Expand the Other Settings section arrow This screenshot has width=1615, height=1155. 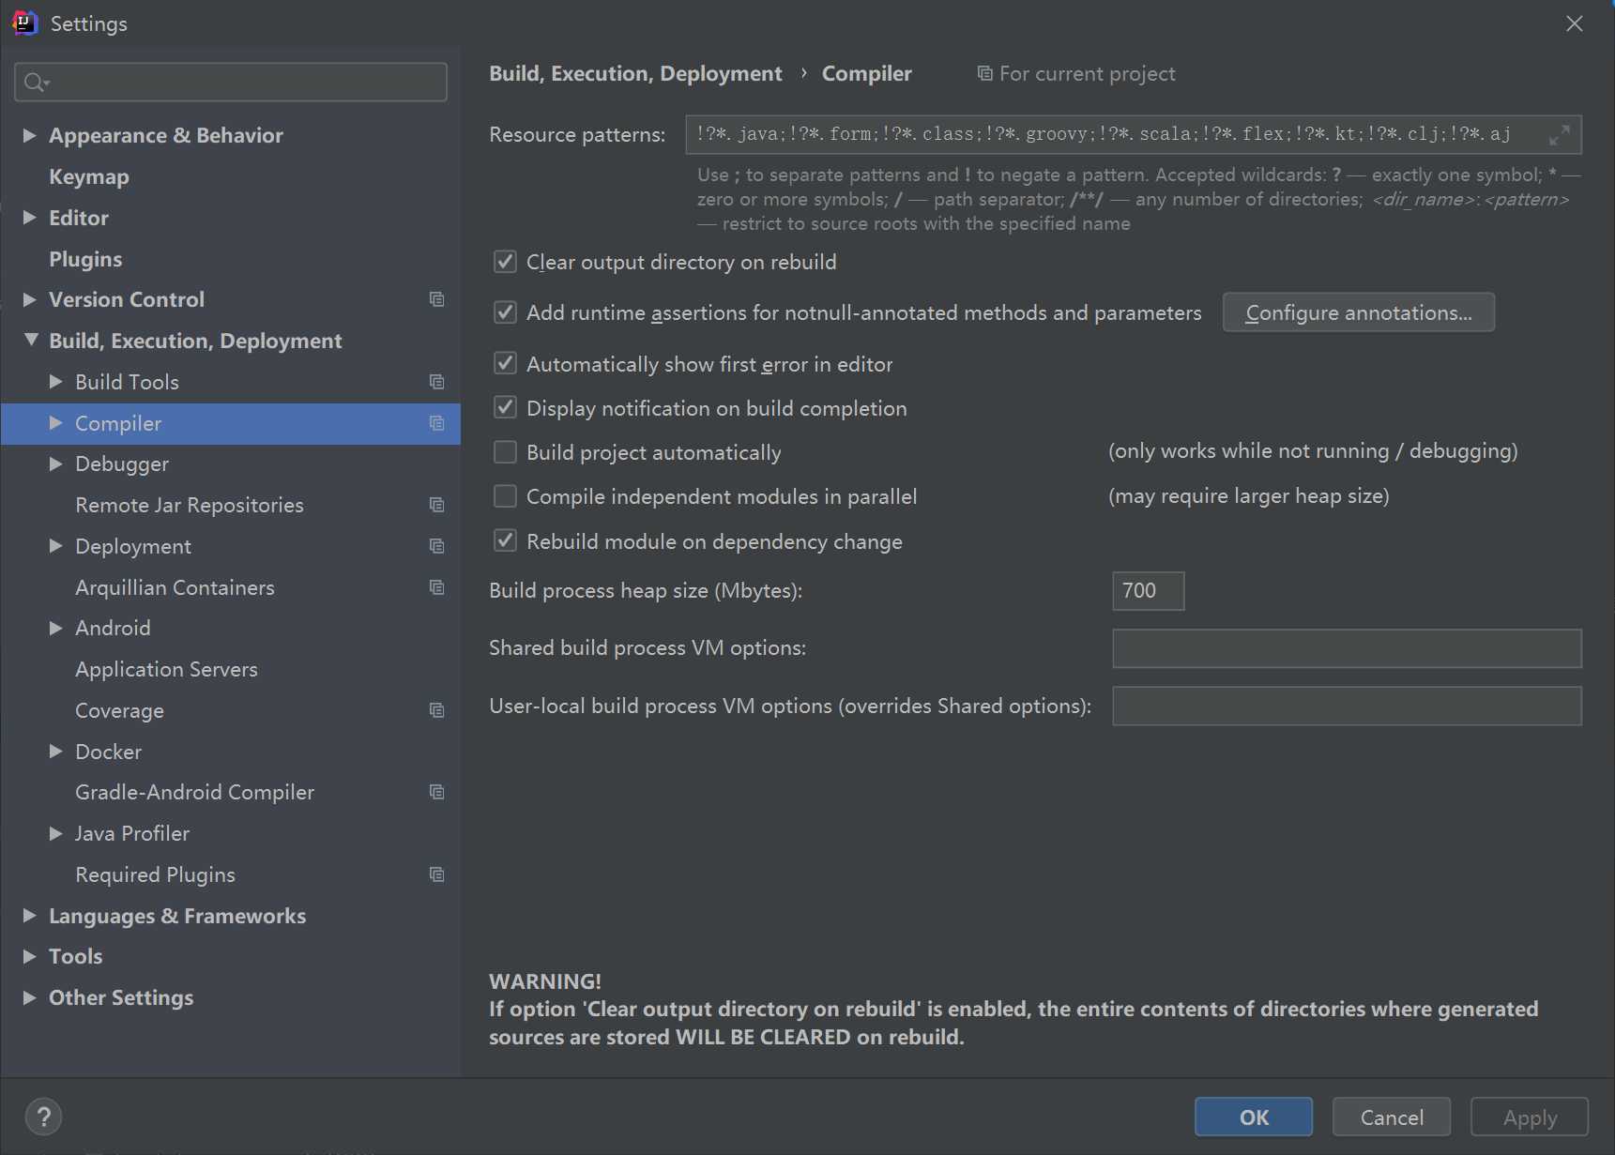point(30,997)
